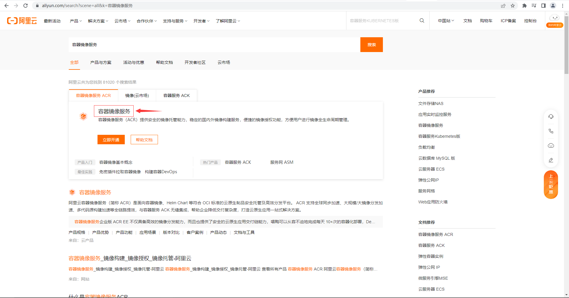
Task: Open the 容器镜像服务 card title link
Action: 114,111
